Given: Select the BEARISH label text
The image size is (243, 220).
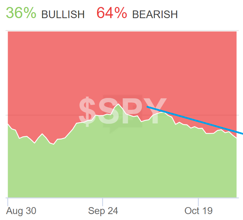Looking at the screenshot, I should [155, 14].
